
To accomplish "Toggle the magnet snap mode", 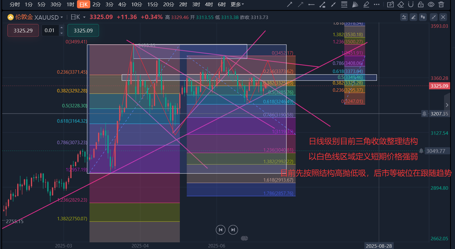I will coord(411,4).
